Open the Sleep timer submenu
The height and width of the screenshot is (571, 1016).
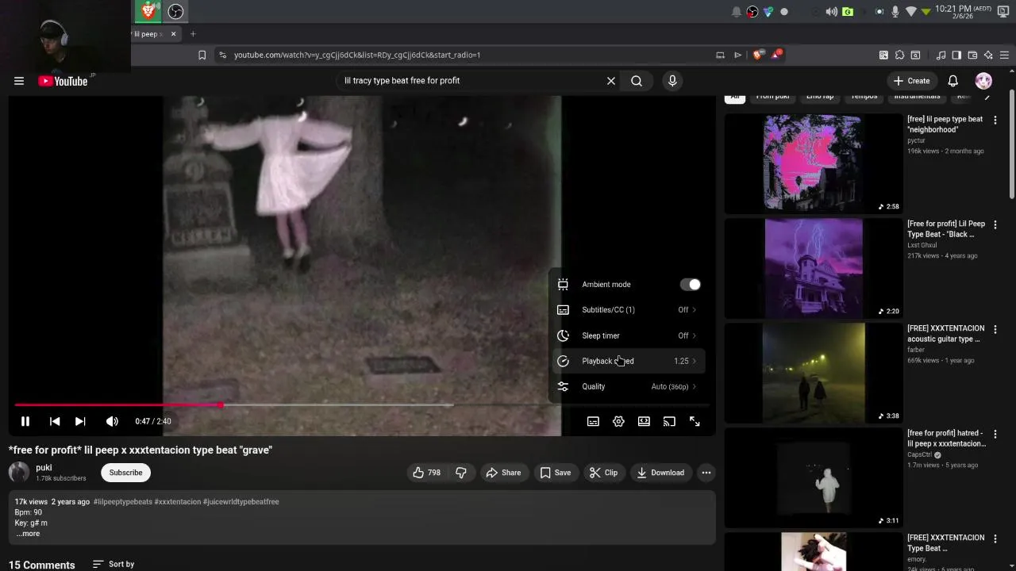[x=627, y=335]
